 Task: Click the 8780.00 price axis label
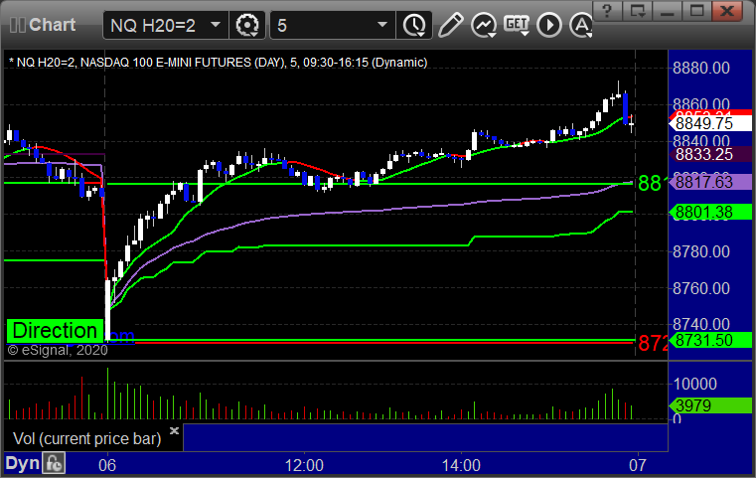tap(701, 251)
